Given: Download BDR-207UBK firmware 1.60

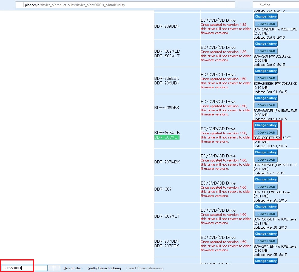Looking at the screenshot, I should coord(266,241).
